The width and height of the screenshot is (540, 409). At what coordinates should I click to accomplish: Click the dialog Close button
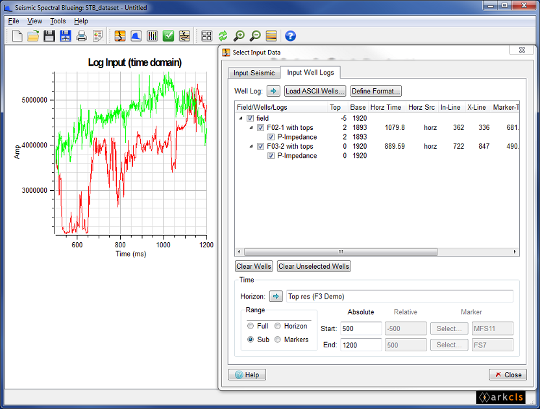pos(508,375)
